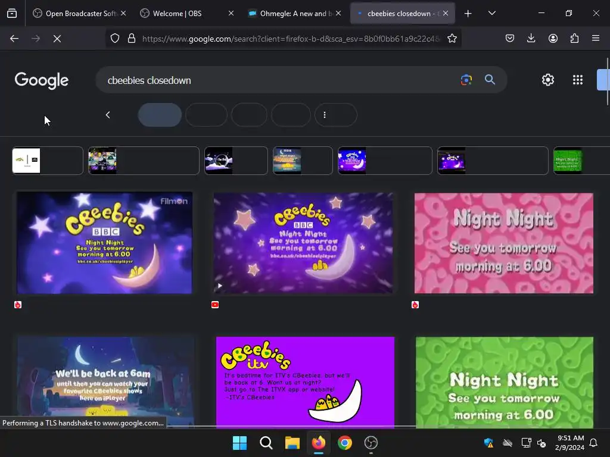
Task: Select the highlighted first filter chip
Action: click(160, 115)
